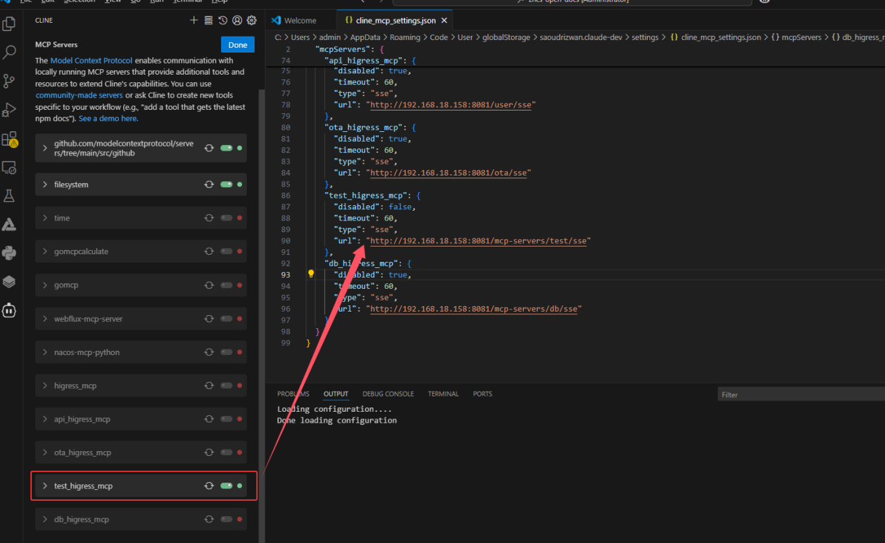Enable the higress_mcp server toggle
Screen dimensions: 885x543
(x=226, y=385)
